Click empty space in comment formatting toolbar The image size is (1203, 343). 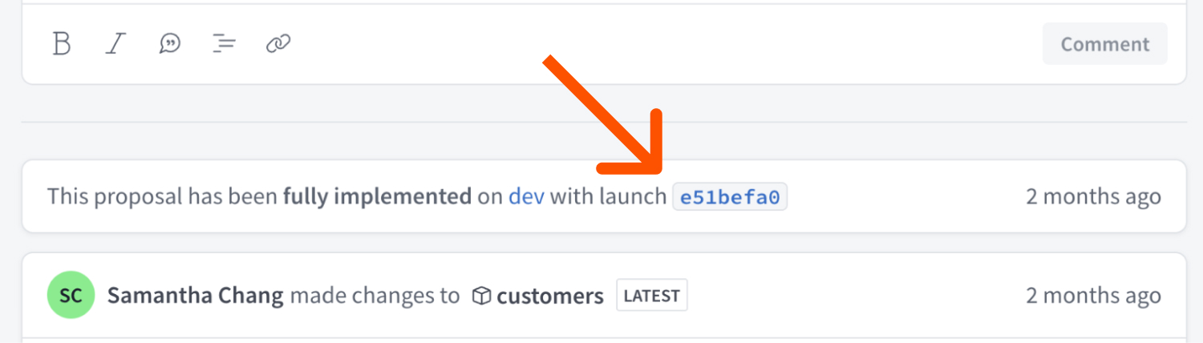coord(642,43)
